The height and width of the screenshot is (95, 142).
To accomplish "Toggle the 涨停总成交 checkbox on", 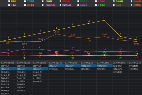I will coord(60,5).
